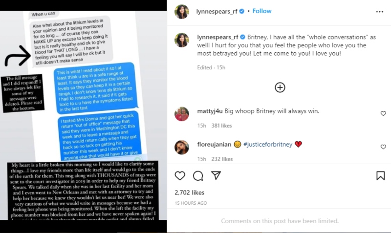Save the post with the bookmark icon

point(381,176)
